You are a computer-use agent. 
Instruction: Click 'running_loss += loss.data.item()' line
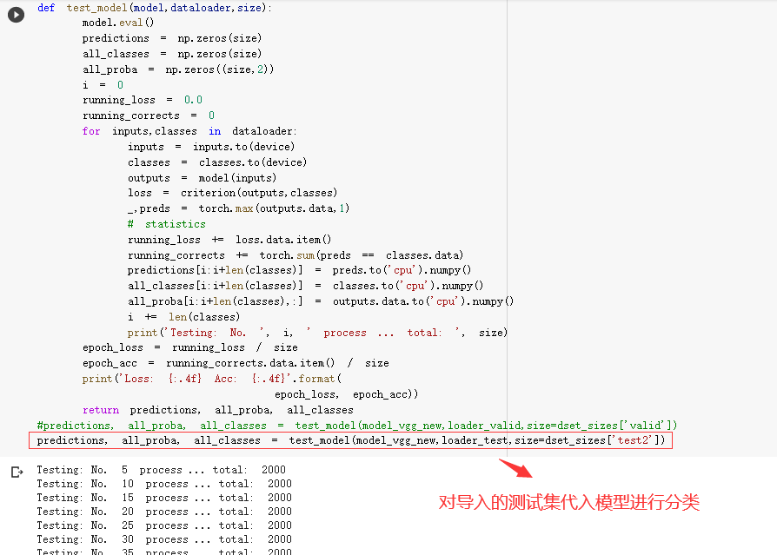(229, 240)
